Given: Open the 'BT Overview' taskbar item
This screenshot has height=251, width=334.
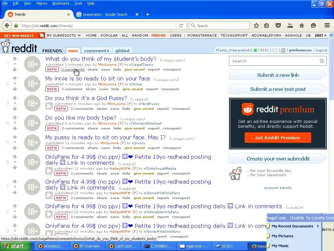Looking at the screenshot, I should tap(87, 246).
